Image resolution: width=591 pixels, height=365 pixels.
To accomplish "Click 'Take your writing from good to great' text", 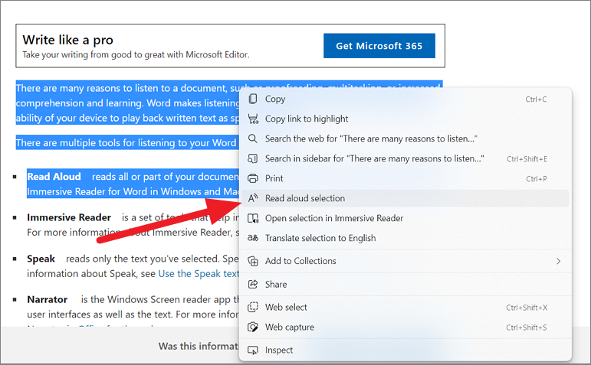I will tap(136, 55).
